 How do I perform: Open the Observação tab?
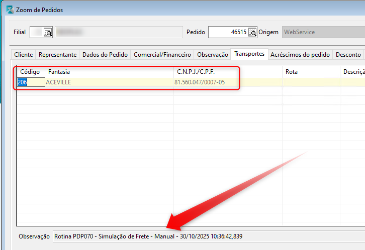pyautogui.click(x=213, y=55)
